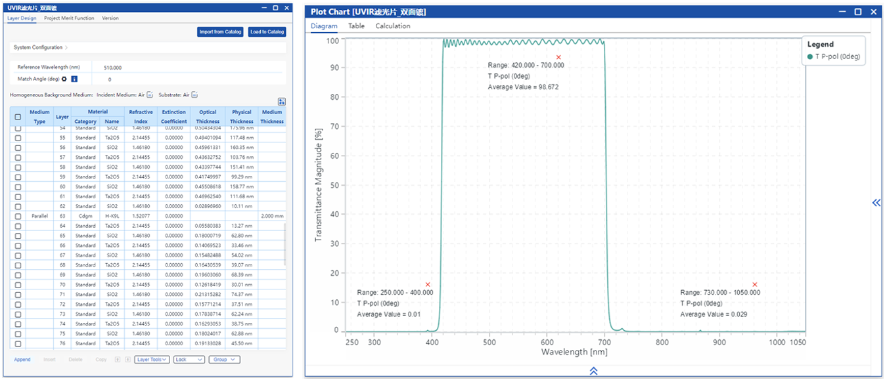The height and width of the screenshot is (382, 887).
Task: Select the checkbox for layer 70
Action: click(x=18, y=285)
